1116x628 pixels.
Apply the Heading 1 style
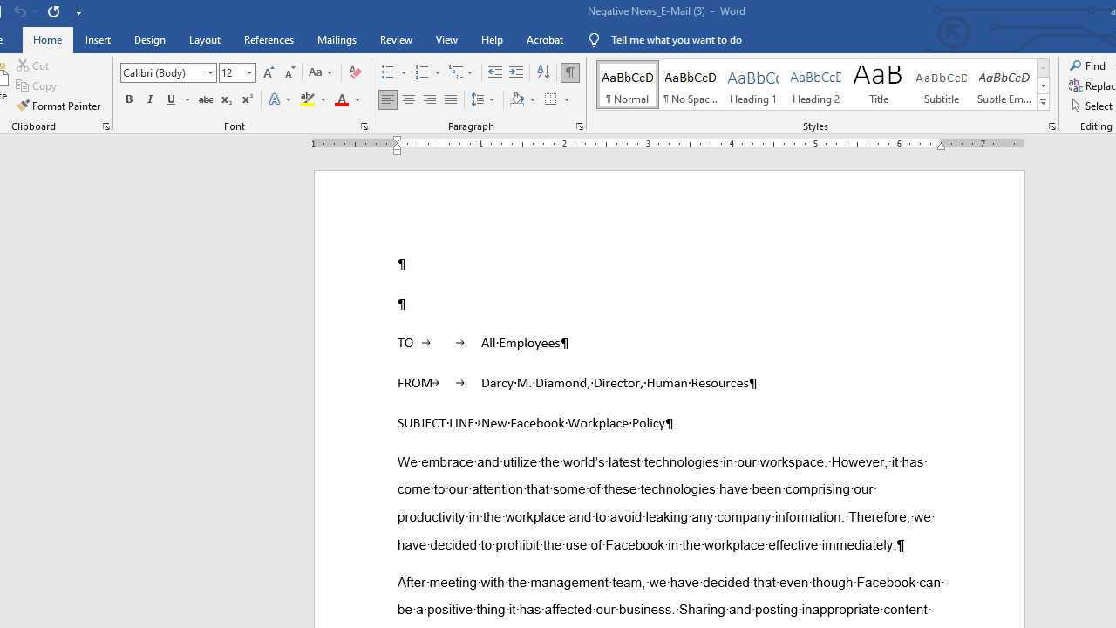pos(752,85)
